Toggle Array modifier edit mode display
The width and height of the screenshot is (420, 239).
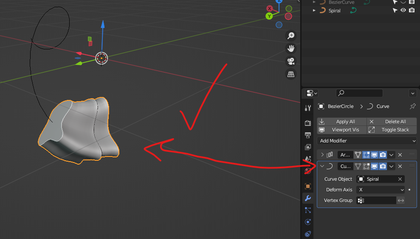click(366, 155)
